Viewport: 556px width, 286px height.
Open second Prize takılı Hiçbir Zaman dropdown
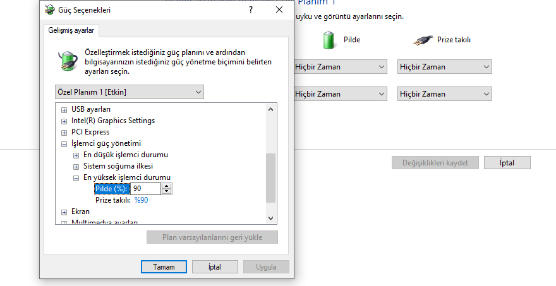tap(445, 94)
